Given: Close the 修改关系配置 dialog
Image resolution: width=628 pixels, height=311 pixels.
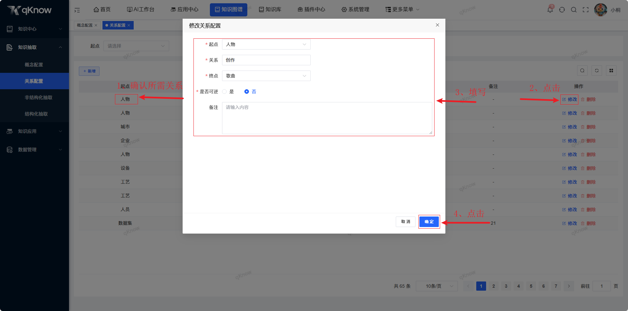Looking at the screenshot, I should tap(437, 25).
